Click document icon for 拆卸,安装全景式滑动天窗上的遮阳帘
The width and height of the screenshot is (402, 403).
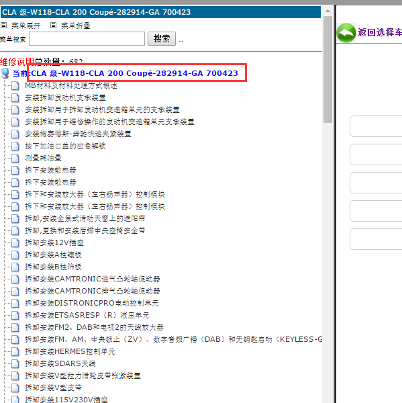(x=15, y=218)
